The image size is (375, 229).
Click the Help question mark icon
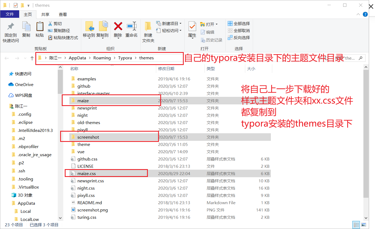(365, 14)
